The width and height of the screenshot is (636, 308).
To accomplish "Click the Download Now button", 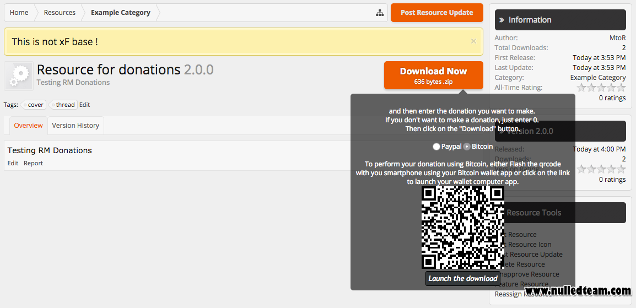I will point(434,75).
